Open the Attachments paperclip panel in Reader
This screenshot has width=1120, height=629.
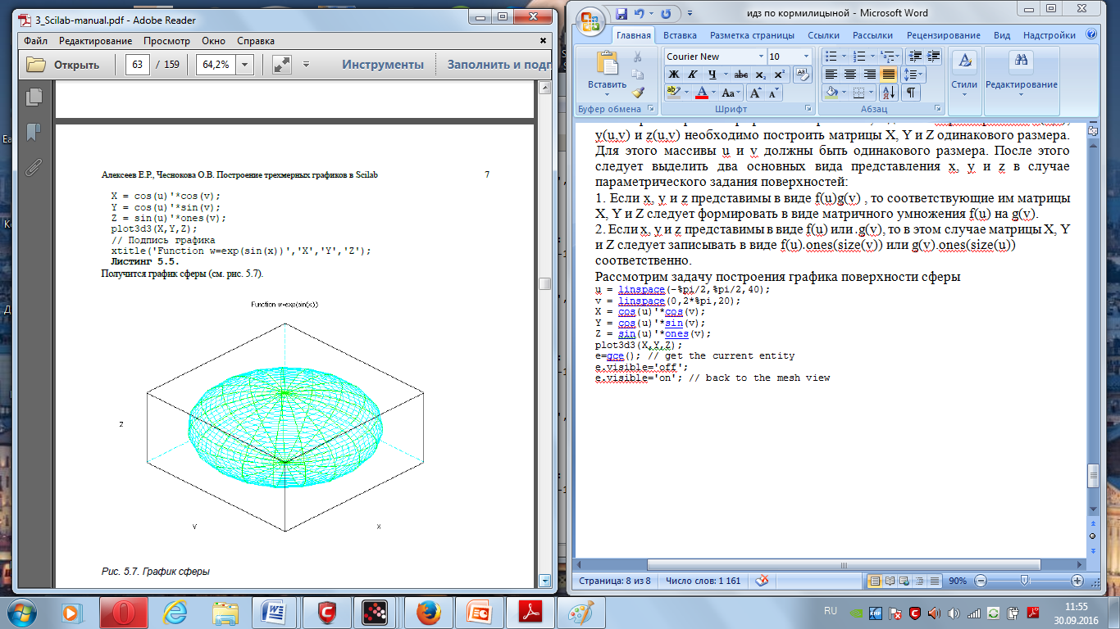(34, 167)
